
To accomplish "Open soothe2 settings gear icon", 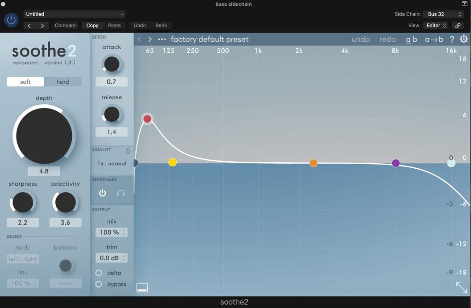I will pos(464,39).
